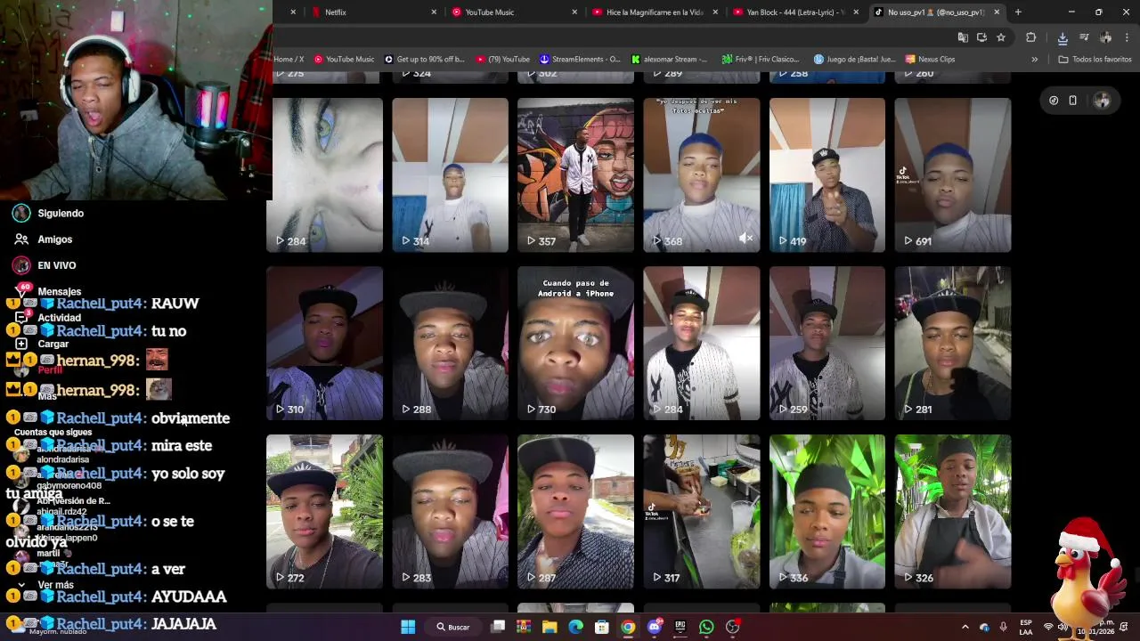Open the Get up to 90% off bookmark

coord(424,60)
